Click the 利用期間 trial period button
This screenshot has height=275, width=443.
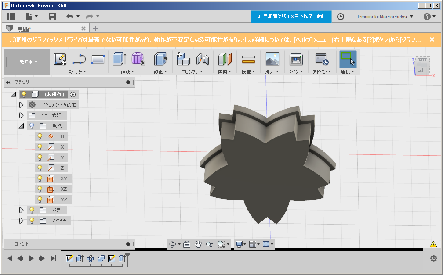click(x=291, y=16)
